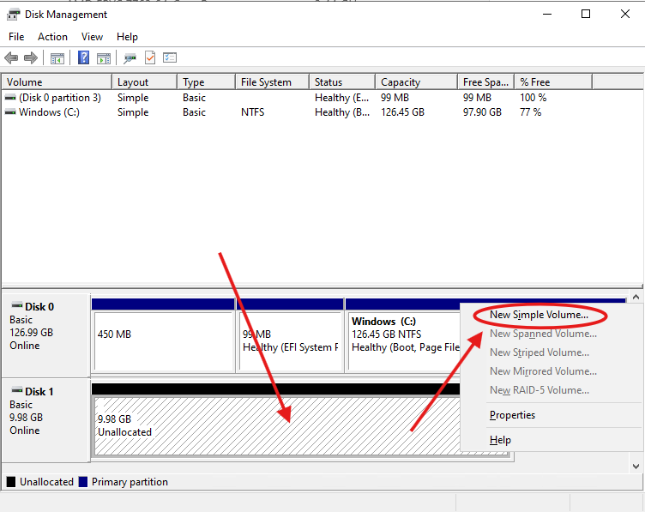Click Show/Hide Console Tree toolbar icon
Viewport: 645px width, 512px height.
(57, 58)
